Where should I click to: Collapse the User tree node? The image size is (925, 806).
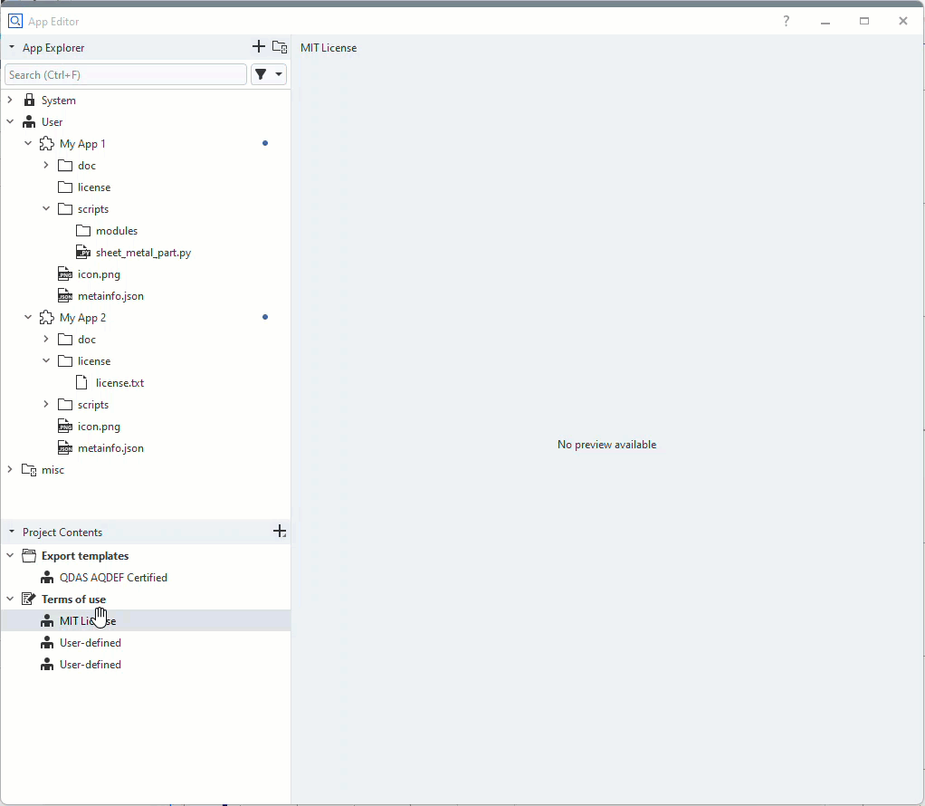pyautogui.click(x=10, y=122)
